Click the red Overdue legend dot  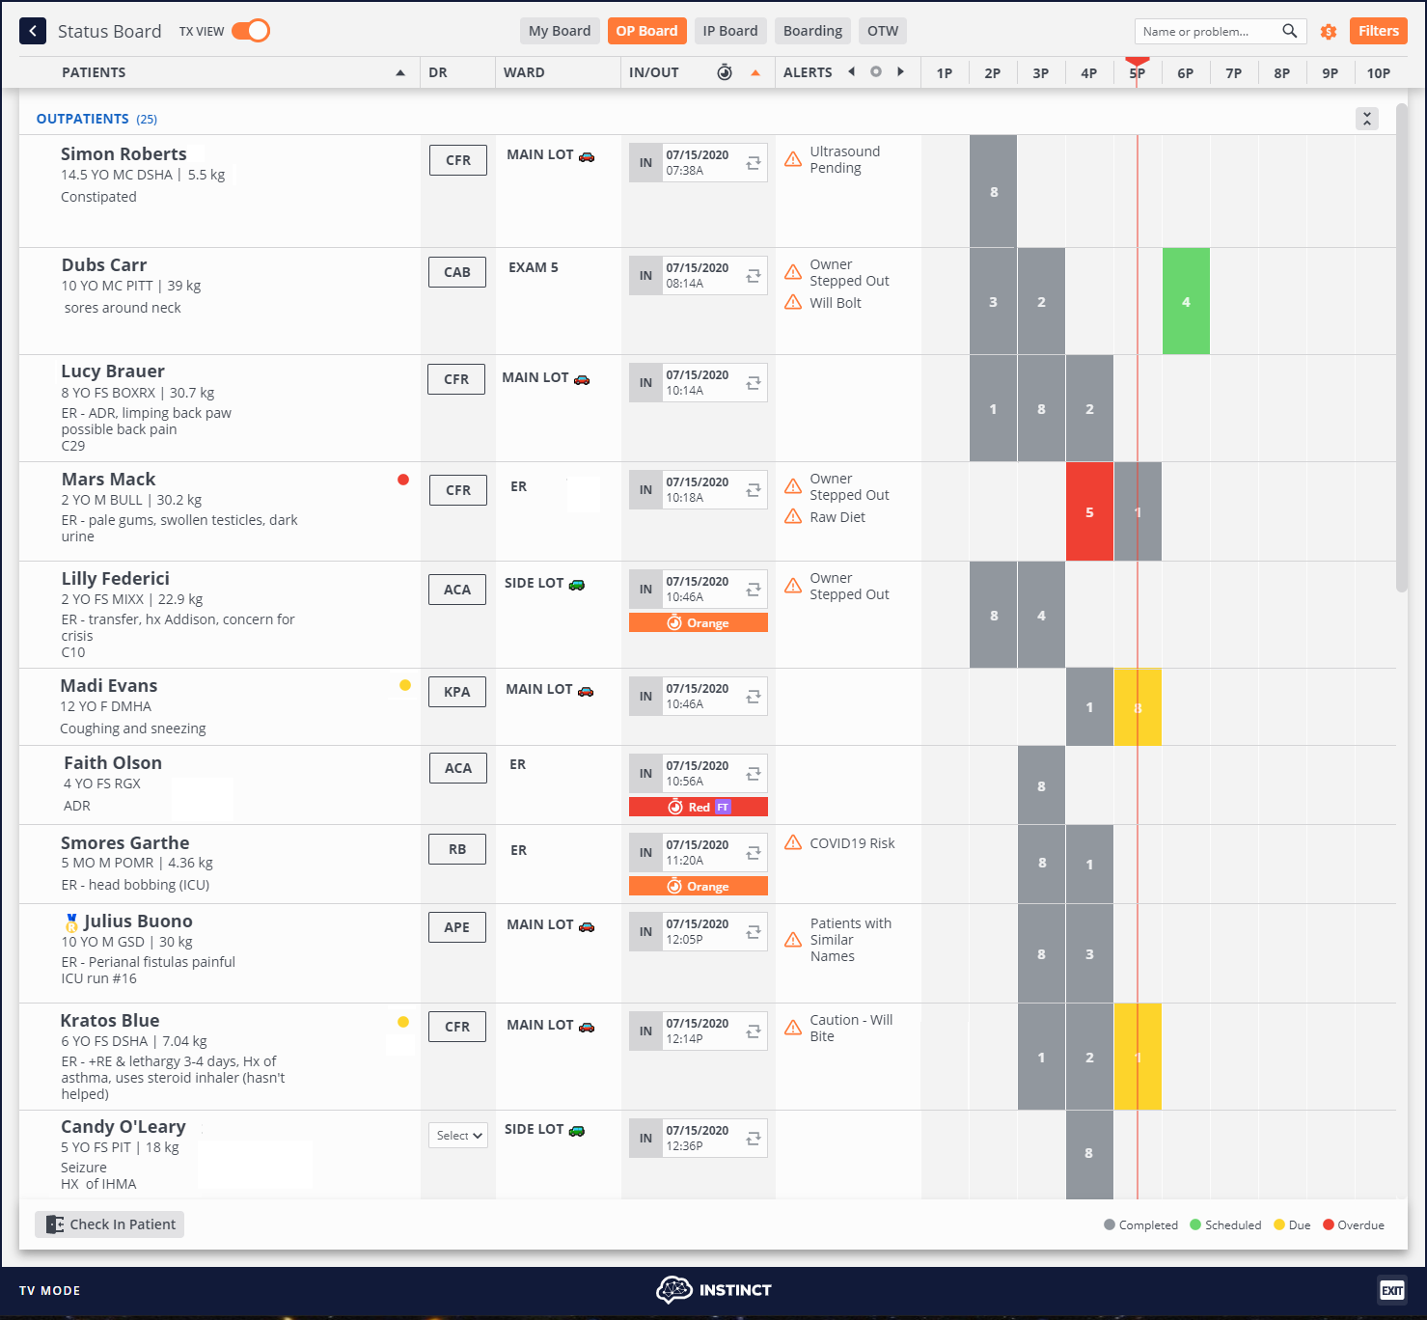pos(1328,1224)
